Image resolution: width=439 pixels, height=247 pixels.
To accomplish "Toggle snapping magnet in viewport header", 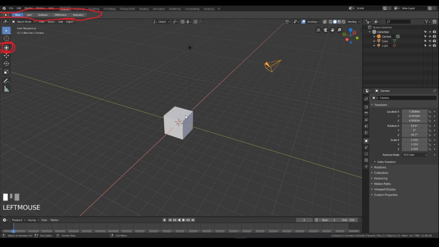I will [182, 22].
